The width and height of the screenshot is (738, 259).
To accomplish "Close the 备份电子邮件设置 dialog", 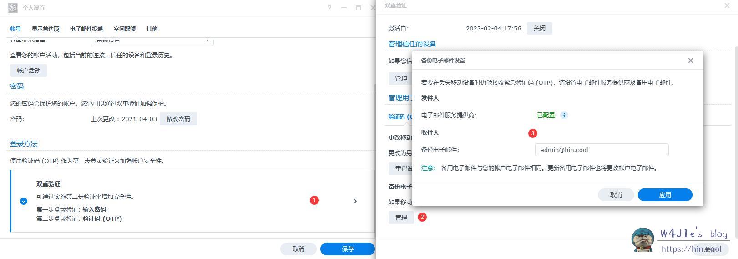I will 690,61.
